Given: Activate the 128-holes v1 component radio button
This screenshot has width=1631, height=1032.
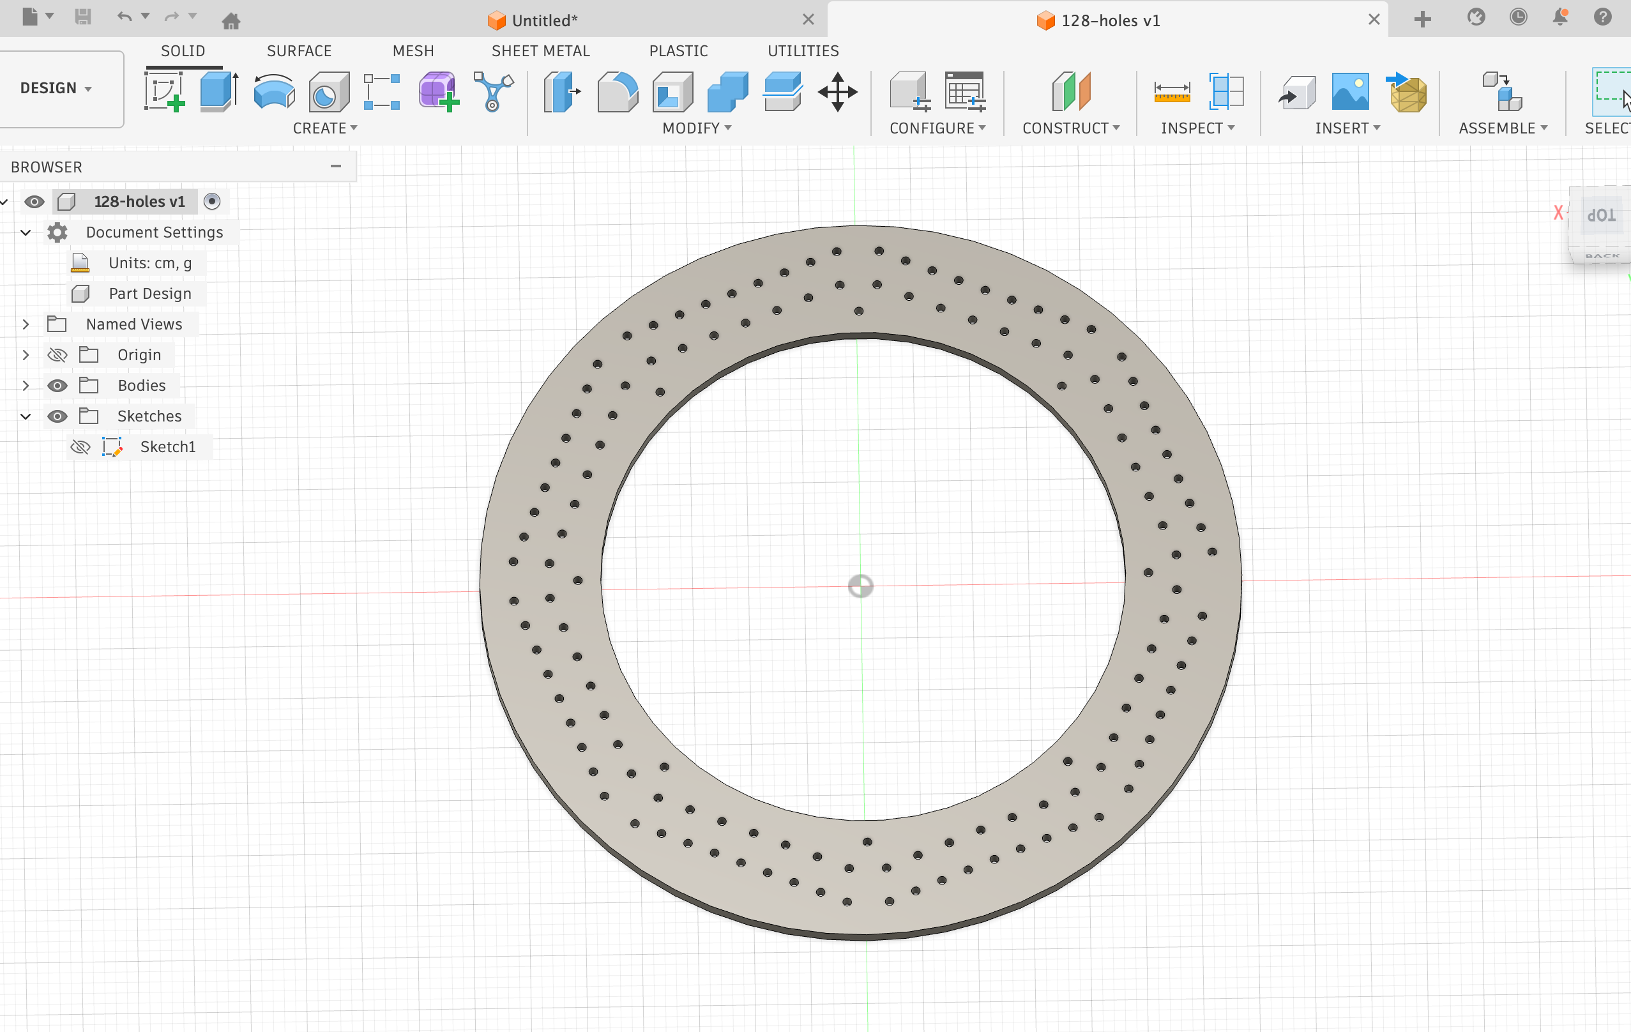Looking at the screenshot, I should tap(212, 202).
